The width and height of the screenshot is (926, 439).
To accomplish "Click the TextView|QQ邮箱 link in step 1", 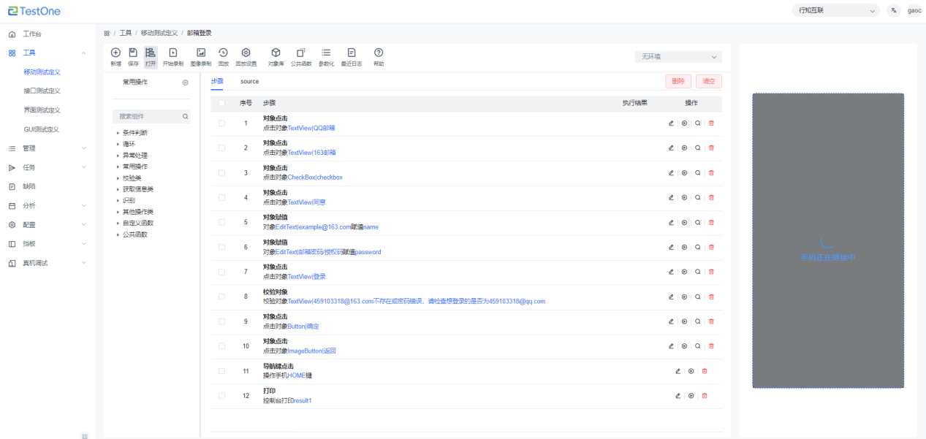I will click(311, 128).
